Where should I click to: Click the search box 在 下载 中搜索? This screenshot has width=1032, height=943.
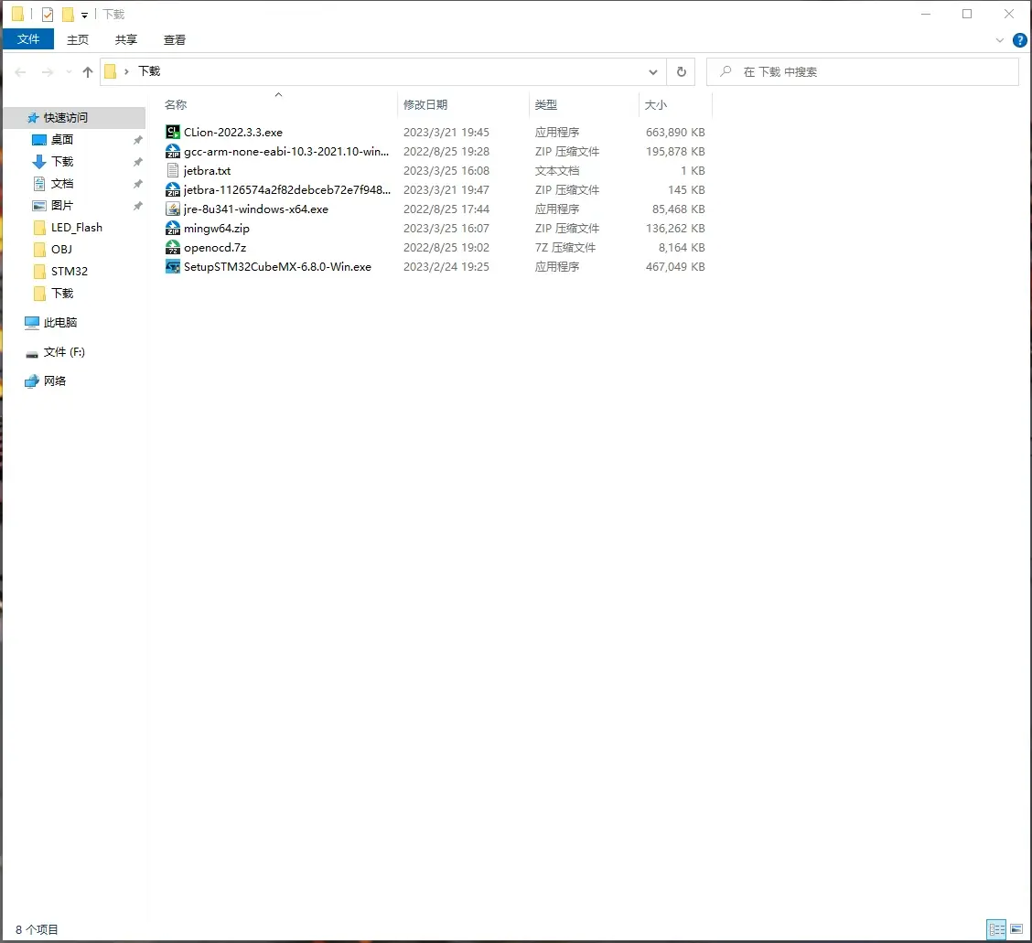point(862,71)
